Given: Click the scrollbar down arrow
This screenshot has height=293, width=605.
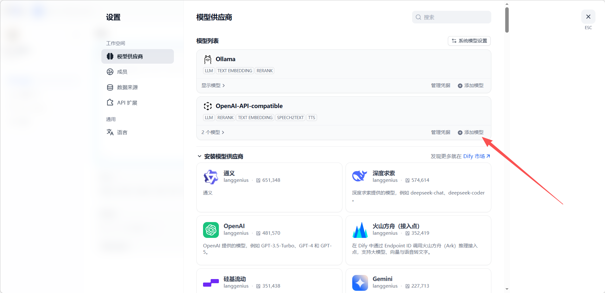Looking at the screenshot, I should coord(507,289).
